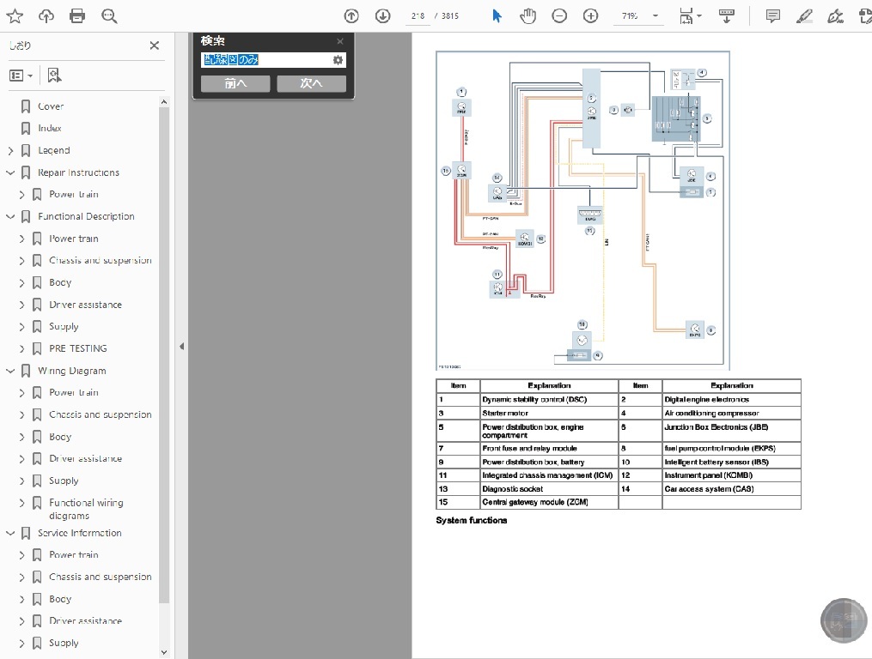
Task: Click the 'Central gateway module (ZGM)' cell
Action: pos(549,502)
